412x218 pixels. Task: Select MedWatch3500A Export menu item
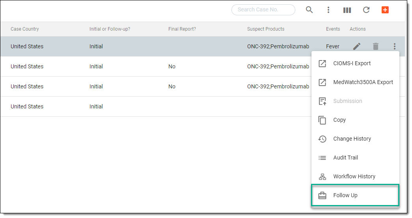pos(355,82)
